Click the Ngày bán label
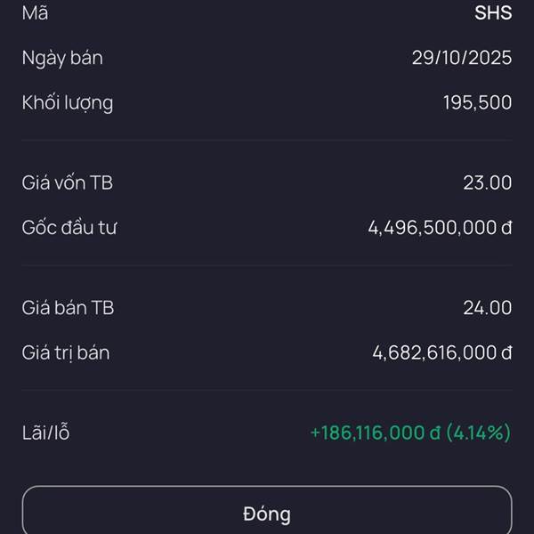The width and height of the screenshot is (534, 534). [x=62, y=58]
